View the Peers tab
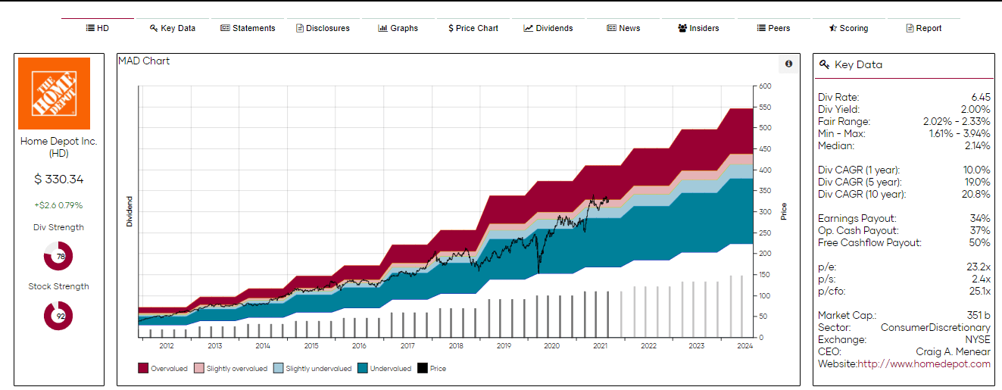This screenshot has height=390, width=1002. (773, 28)
